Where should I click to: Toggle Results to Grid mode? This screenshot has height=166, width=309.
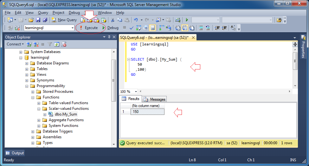point(185,28)
